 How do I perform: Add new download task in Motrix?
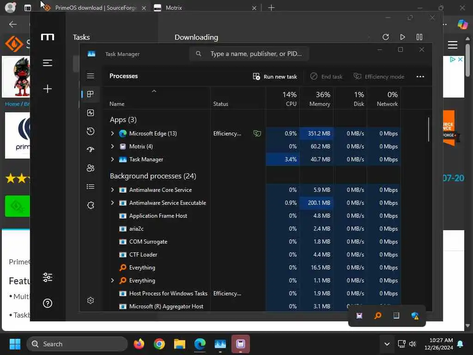(48, 89)
